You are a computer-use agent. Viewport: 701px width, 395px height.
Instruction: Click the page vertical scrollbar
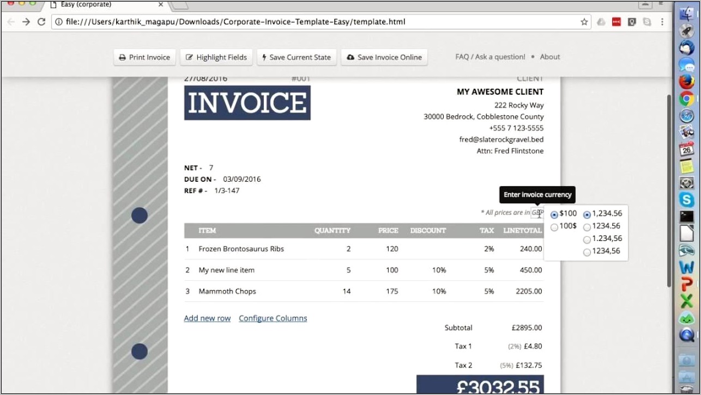(x=670, y=190)
